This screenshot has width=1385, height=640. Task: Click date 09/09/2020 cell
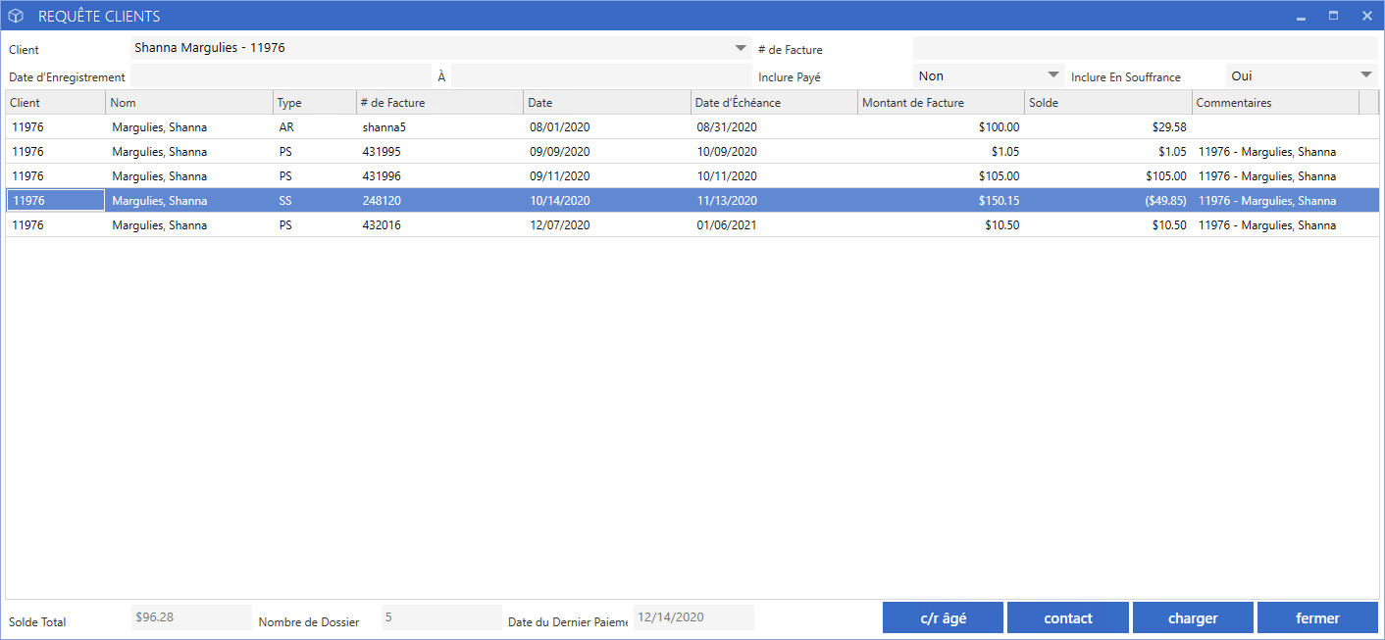(x=607, y=152)
